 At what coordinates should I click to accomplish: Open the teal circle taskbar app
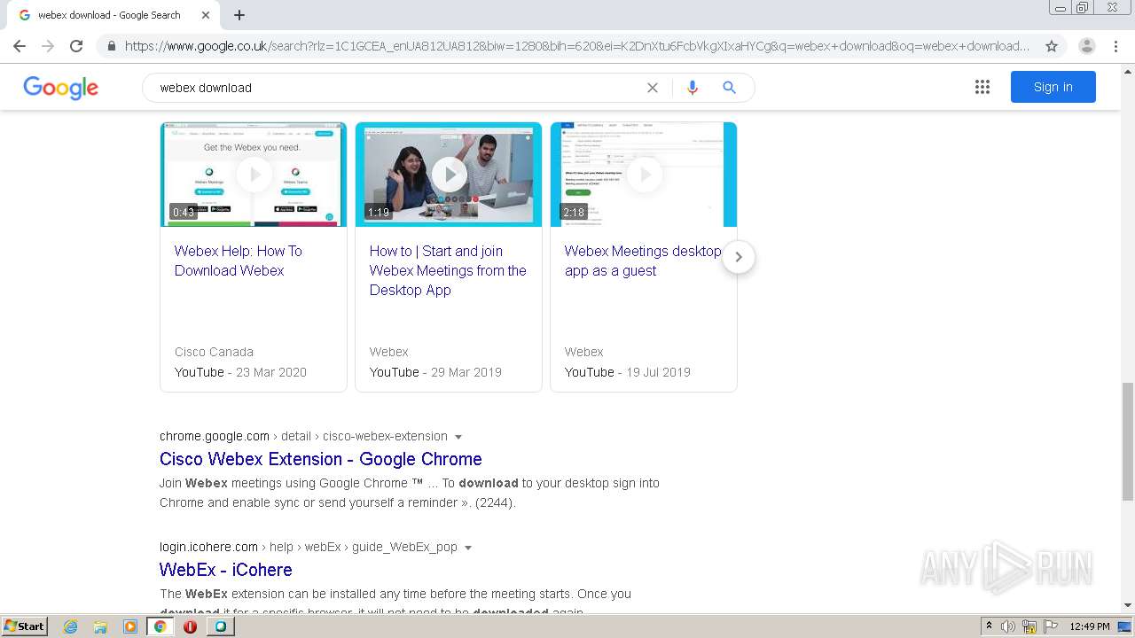pos(220,626)
